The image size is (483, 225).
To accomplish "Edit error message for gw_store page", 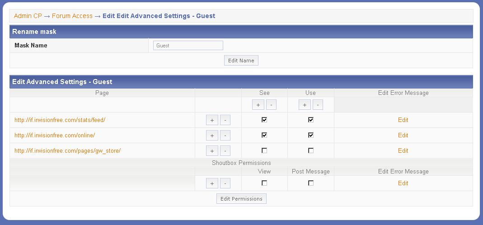I will 403,151.
